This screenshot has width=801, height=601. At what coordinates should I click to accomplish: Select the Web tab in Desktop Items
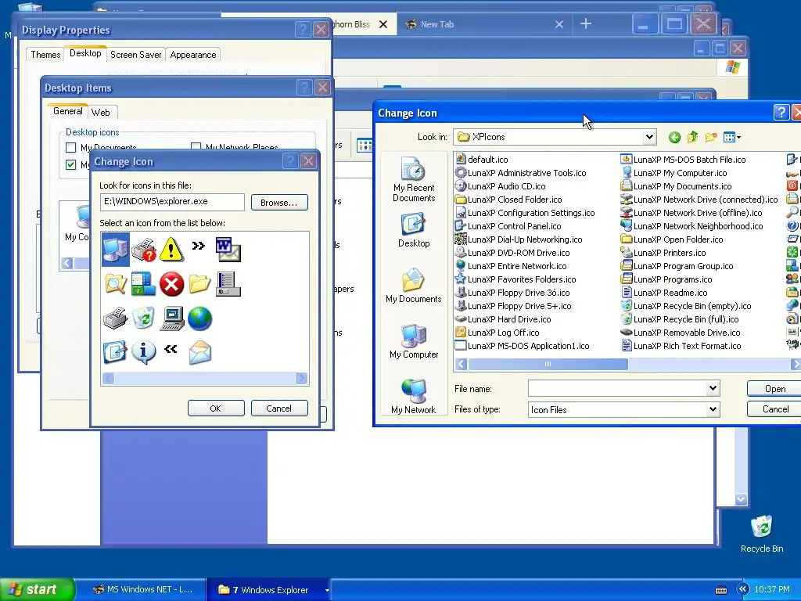[101, 113]
